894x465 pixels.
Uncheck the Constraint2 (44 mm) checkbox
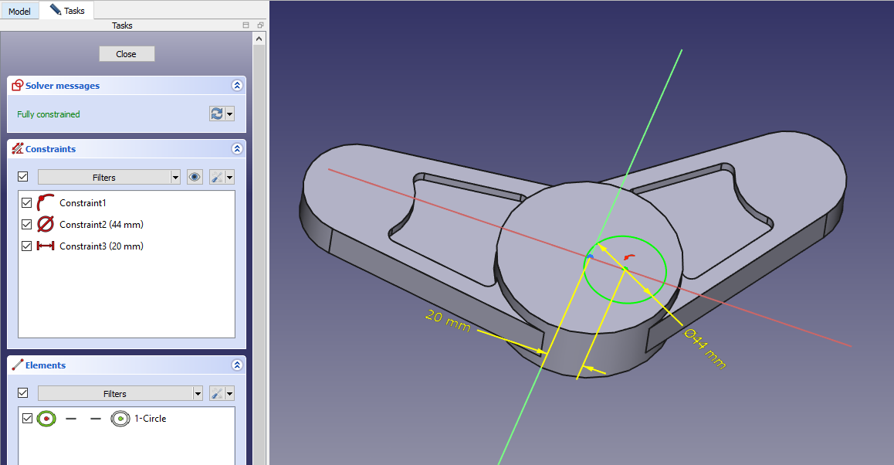point(27,225)
